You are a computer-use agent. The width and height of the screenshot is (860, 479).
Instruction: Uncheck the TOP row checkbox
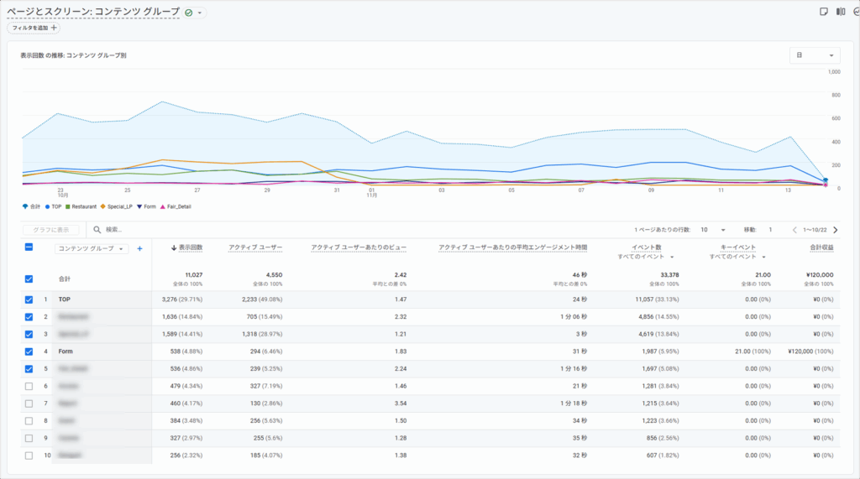[x=29, y=299]
